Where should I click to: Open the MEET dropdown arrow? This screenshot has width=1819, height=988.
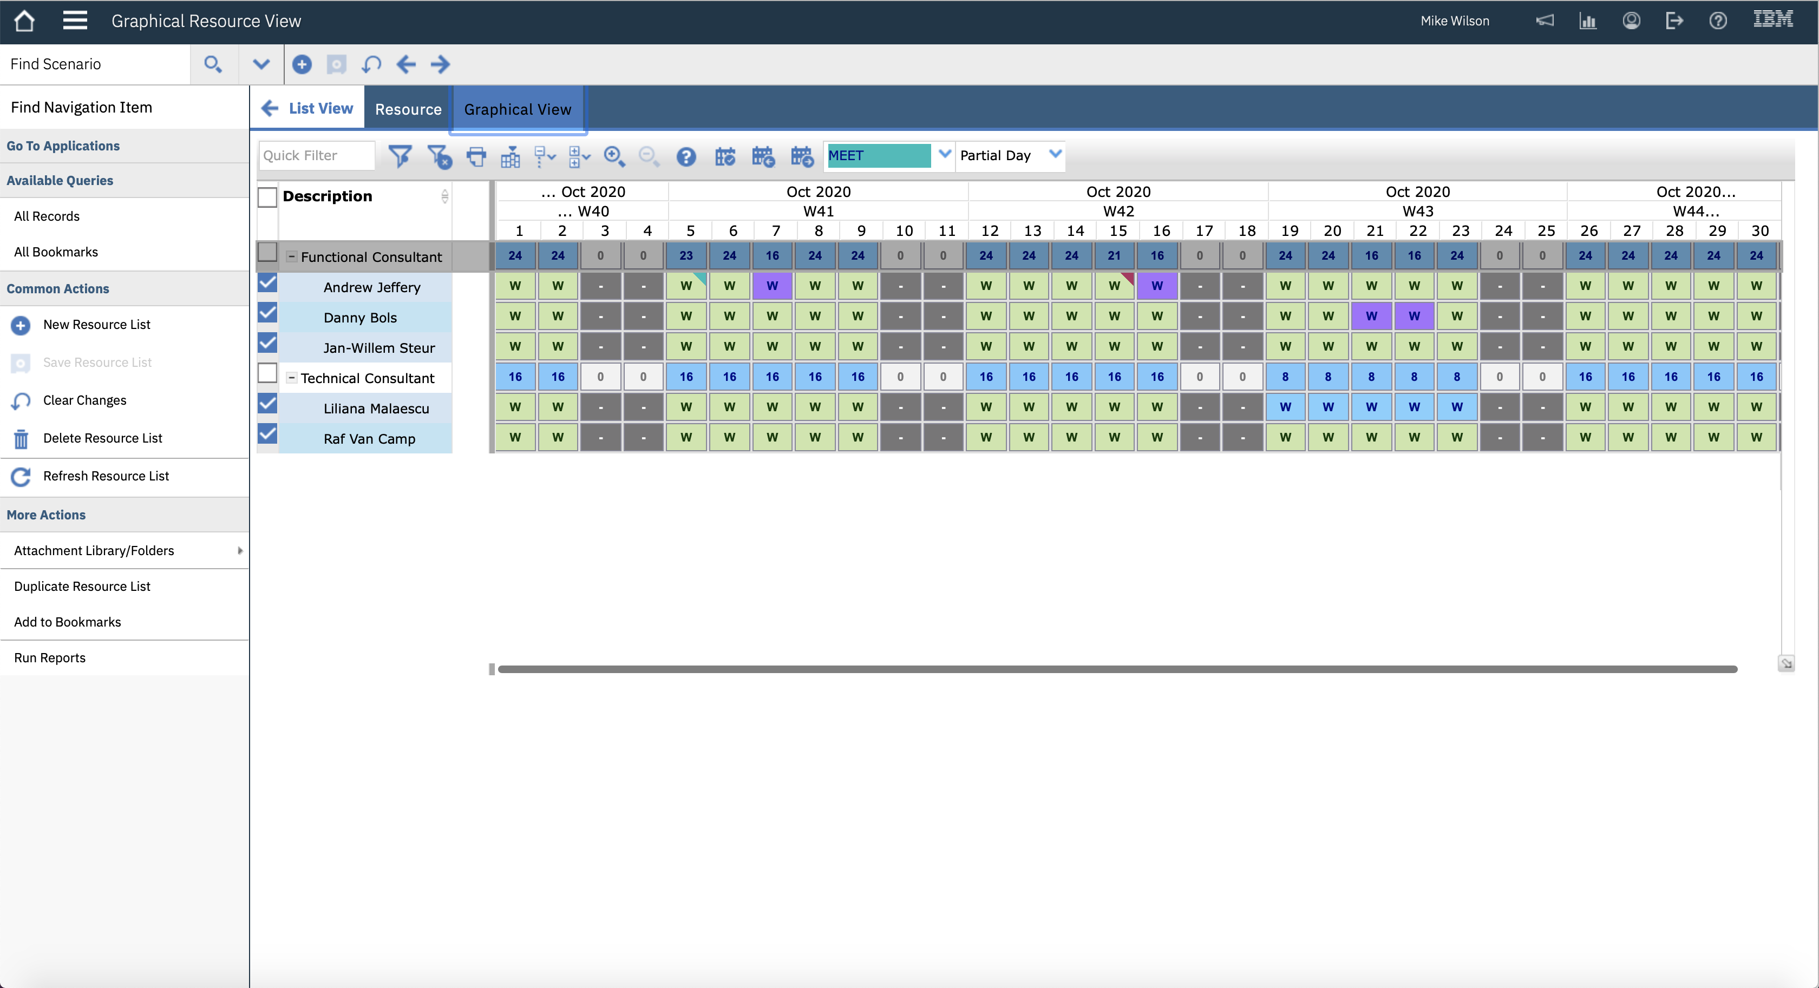click(x=944, y=155)
